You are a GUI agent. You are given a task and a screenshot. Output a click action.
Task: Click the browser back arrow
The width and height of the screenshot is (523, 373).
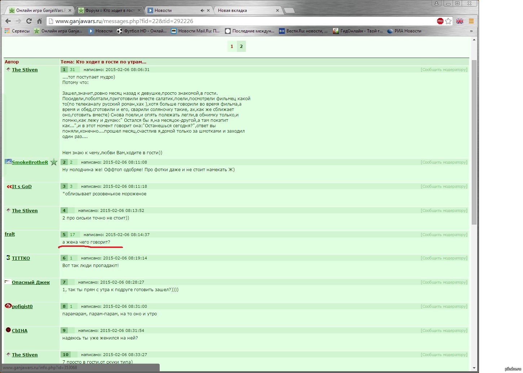(8, 21)
